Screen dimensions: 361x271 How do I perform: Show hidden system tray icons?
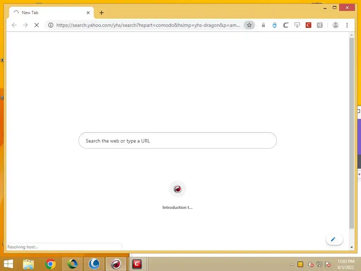coord(292,264)
